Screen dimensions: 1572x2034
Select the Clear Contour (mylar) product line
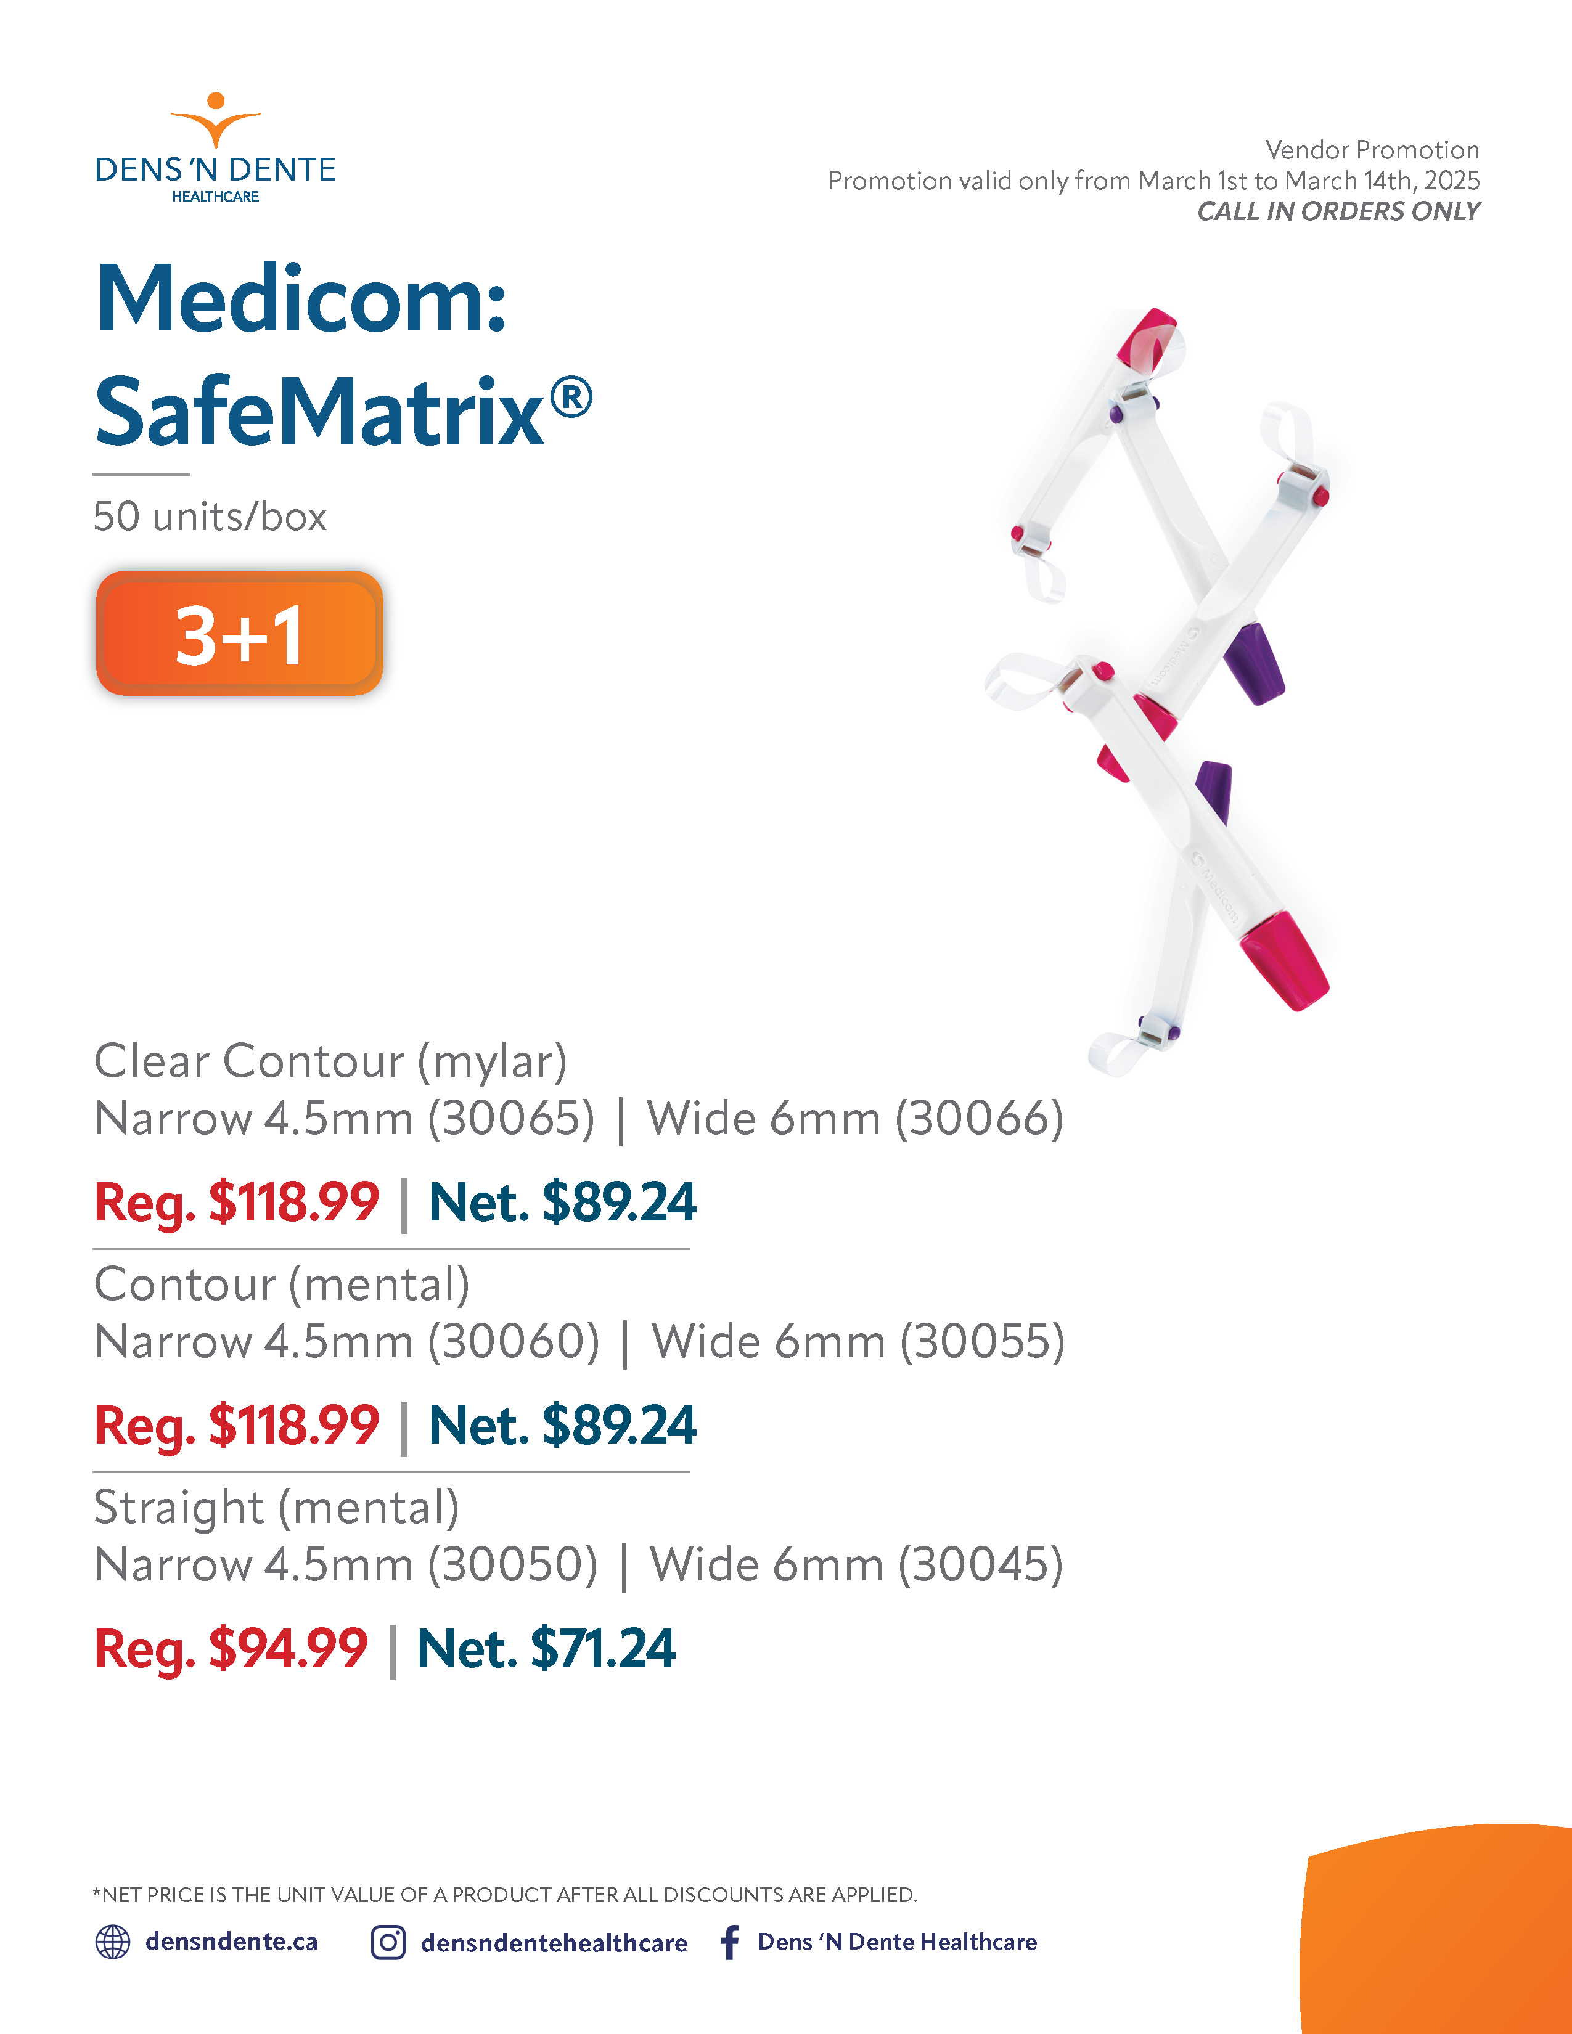coord(330,1061)
